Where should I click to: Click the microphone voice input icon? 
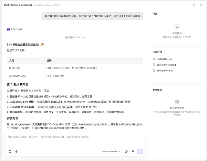(133, 152)
